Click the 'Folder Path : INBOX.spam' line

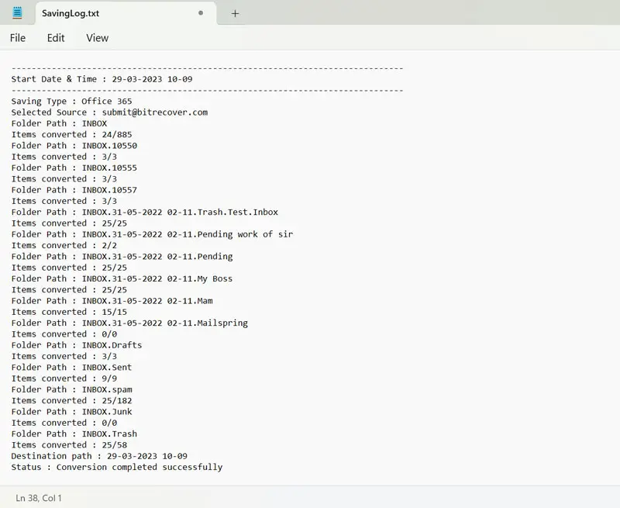click(x=71, y=389)
